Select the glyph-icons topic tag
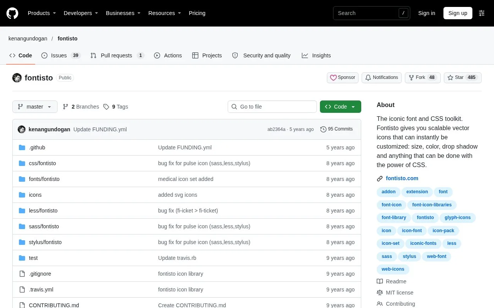 458,218
